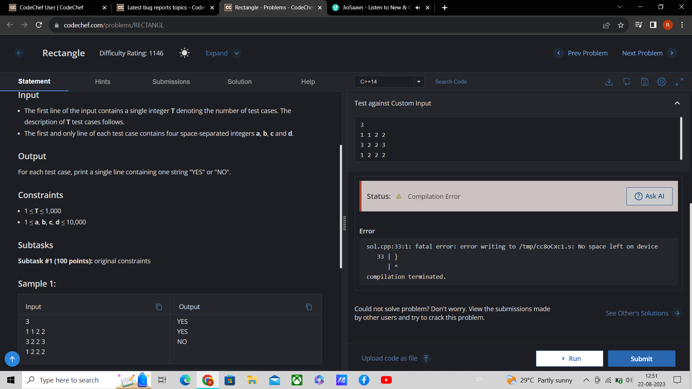Click the download code icon

click(609, 82)
